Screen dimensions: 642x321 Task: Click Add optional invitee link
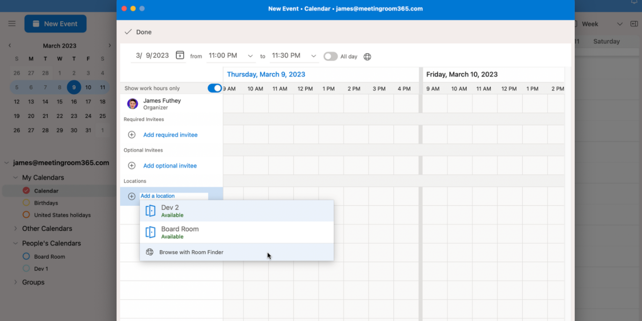(x=170, y=166)
